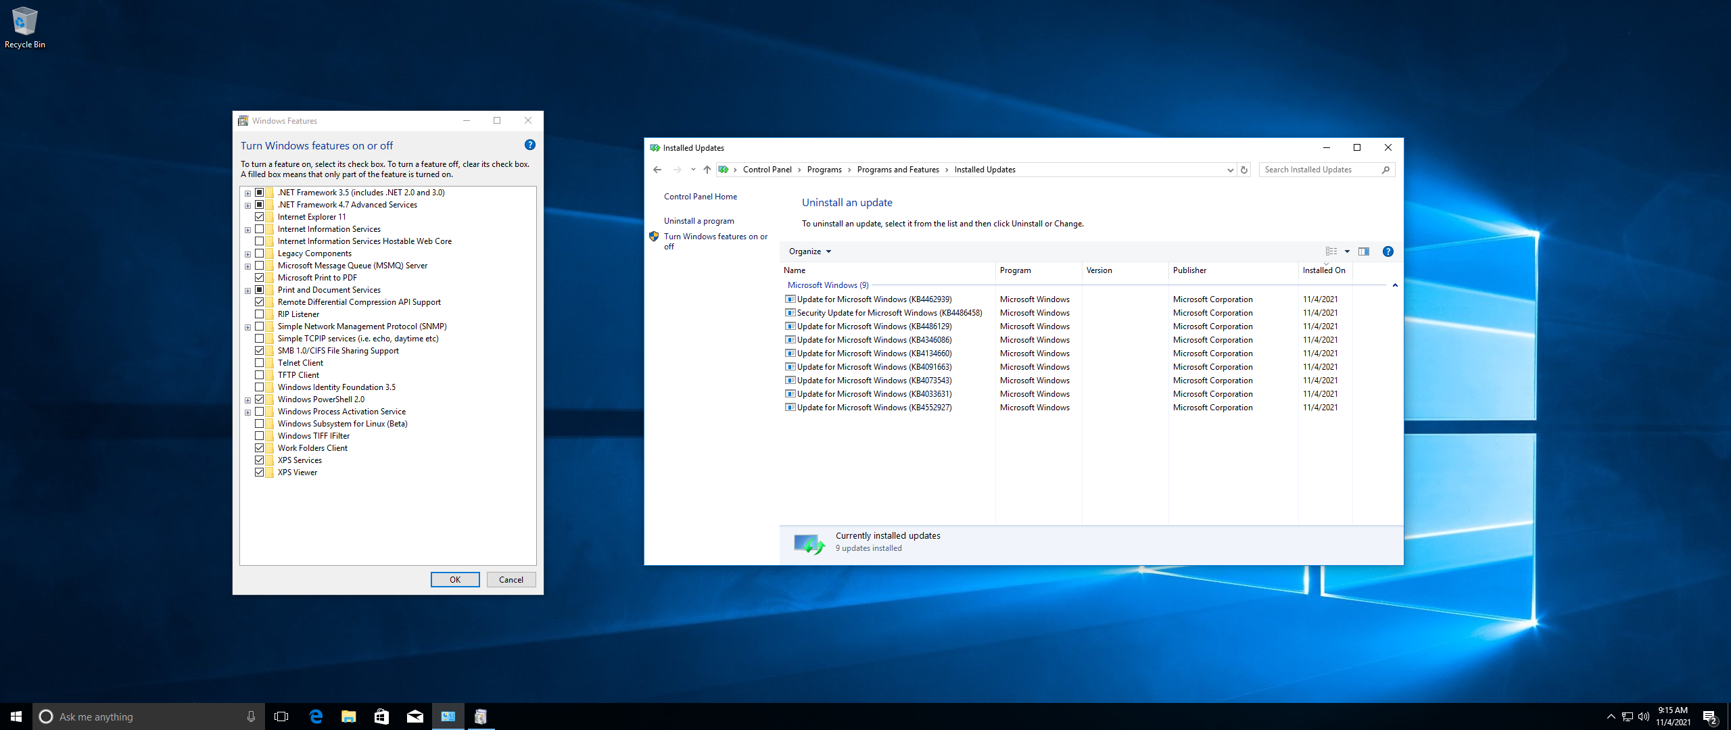
Task: Open Mail from the taskbar
Action: pyautogui.click(x=415, y=716)
